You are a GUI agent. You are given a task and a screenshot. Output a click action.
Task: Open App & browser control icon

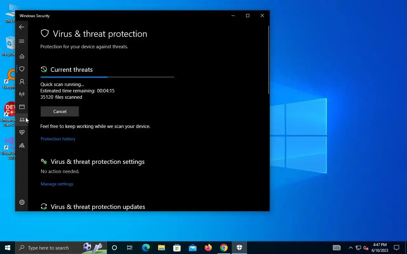[22, 107]
